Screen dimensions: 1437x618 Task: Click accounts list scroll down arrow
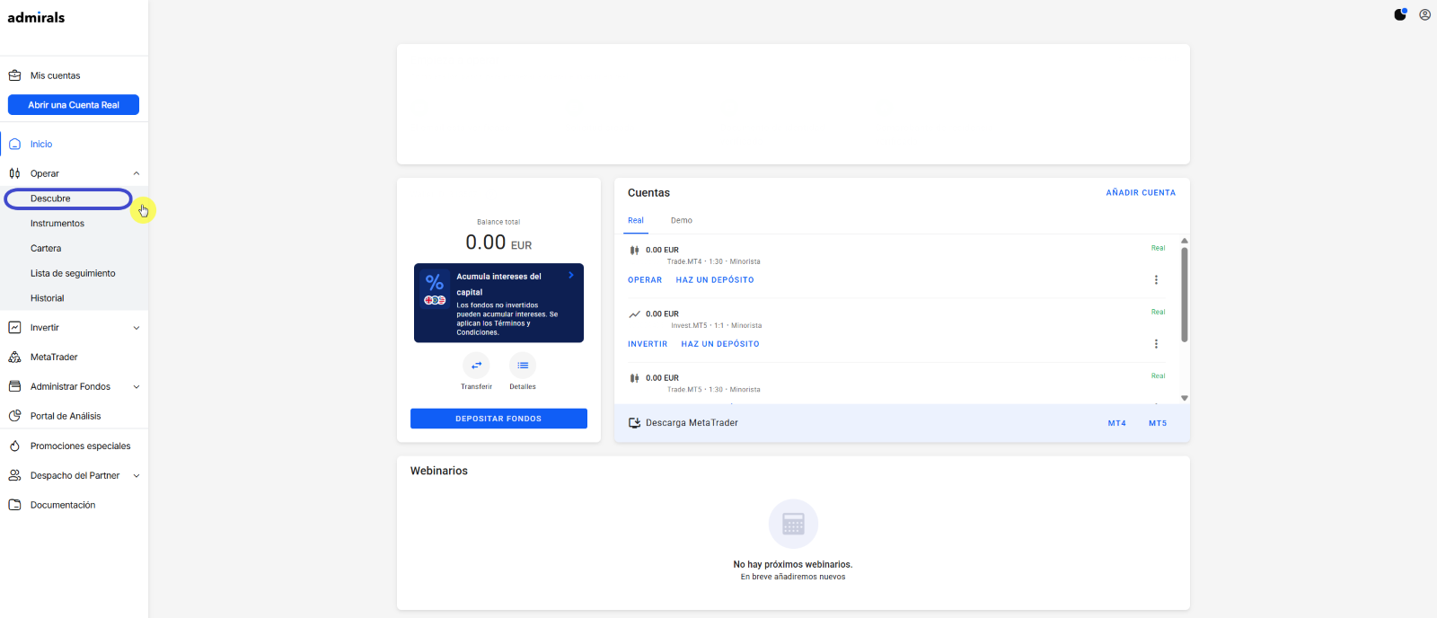coord(1185,398)
